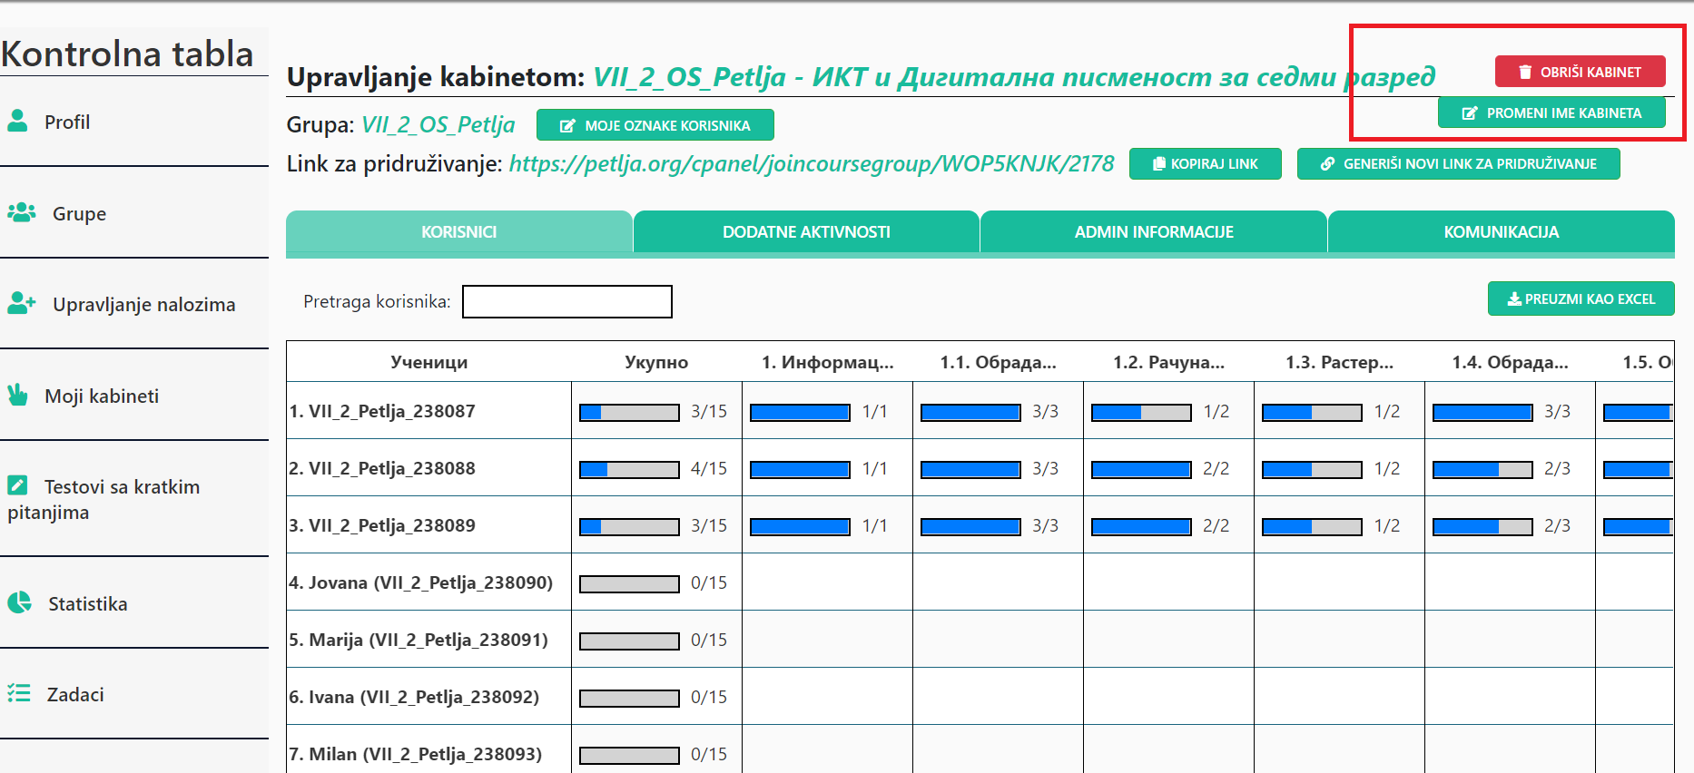
Task: Click trash icon on Obriši kabinet button
Action: tap(1525, 72)
